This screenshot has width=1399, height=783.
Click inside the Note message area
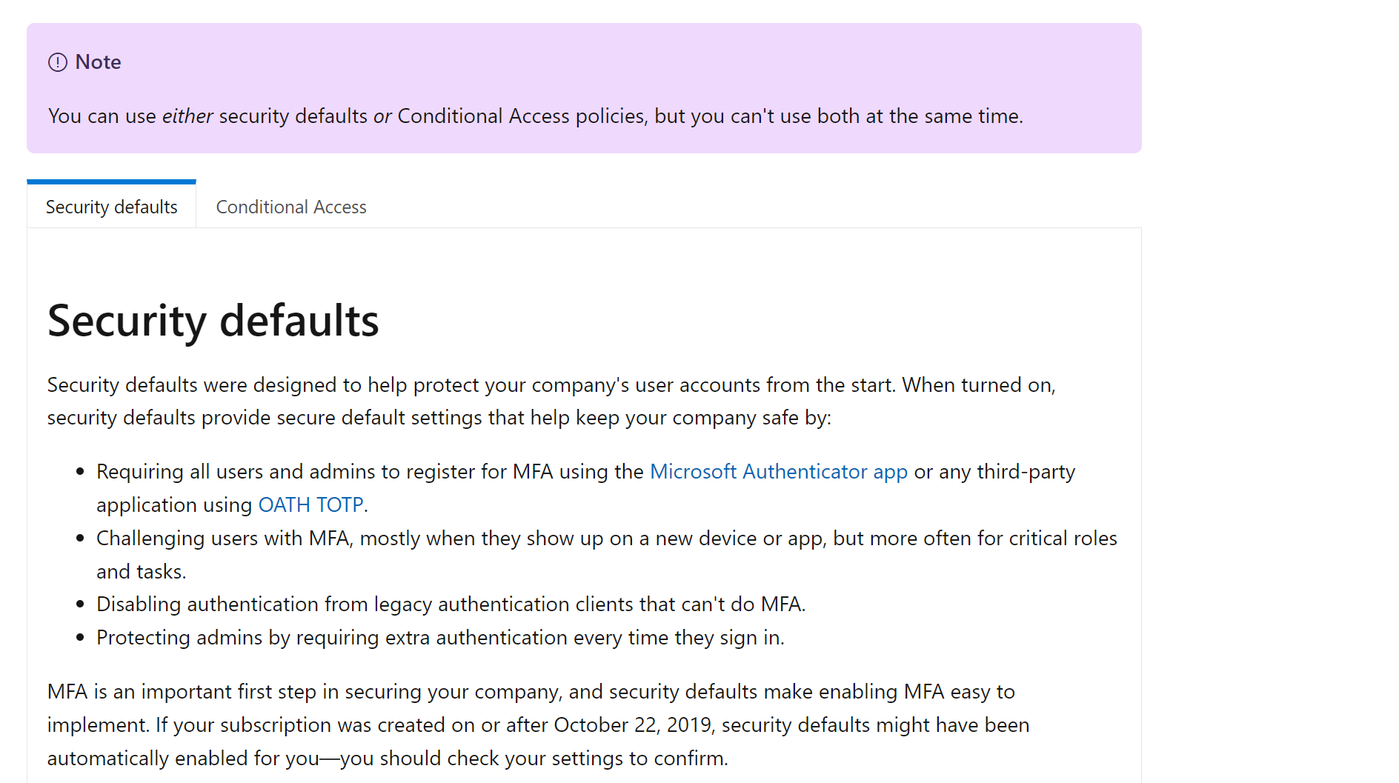tap(535, 116)
